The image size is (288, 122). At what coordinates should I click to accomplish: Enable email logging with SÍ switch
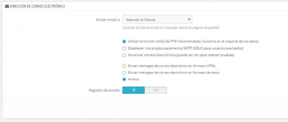(133, 90)
